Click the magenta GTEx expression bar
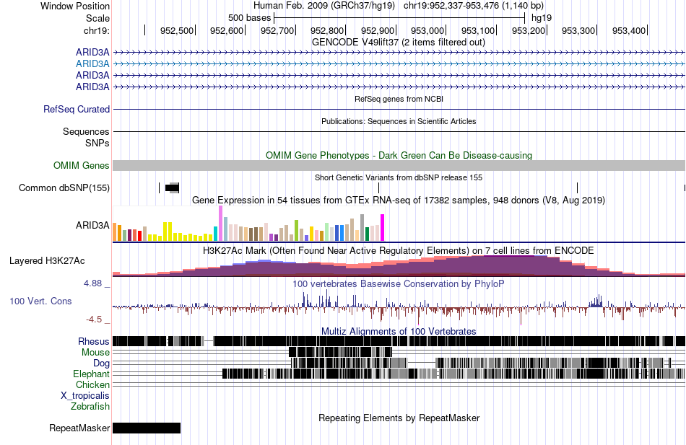The height and width of the screenshot is (445, 686). point(382,228)
